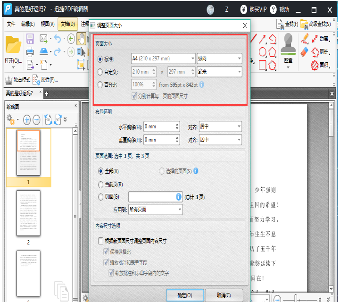Click the purple Save floppy disk icon
Screen dimensions: 340x302
point(30,39)
